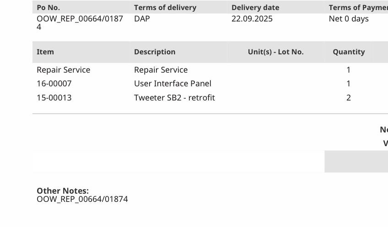The height and width of the screenshot is (227, 388).
Task: Click the Unit(s) - Lot No. header
Action: click(275, 52)
